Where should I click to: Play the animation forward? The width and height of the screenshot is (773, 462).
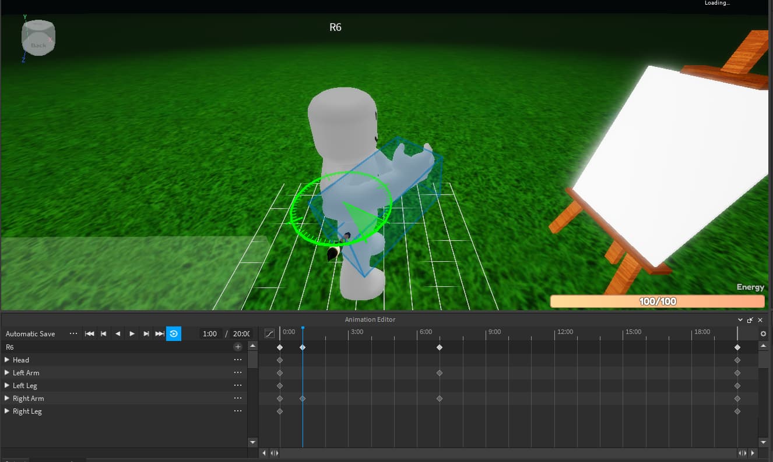[x=132, y=333]
